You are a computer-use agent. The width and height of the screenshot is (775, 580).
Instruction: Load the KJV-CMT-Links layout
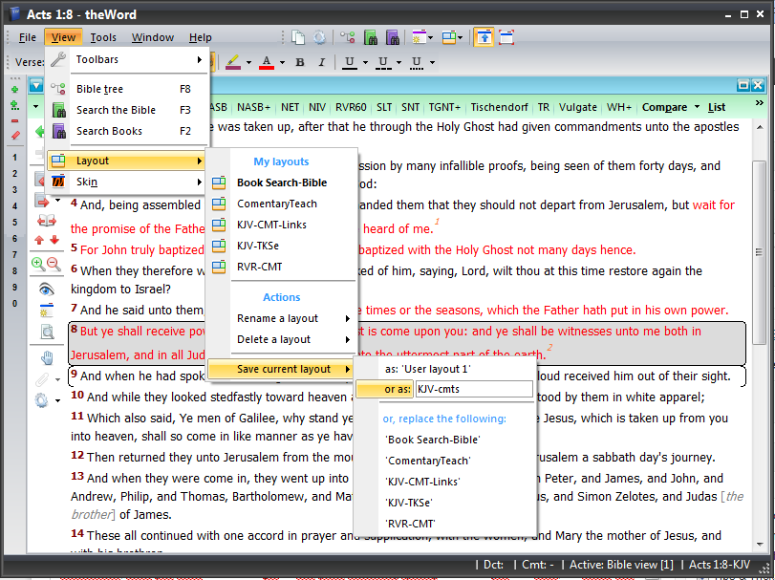pyautogui.click(x=282, y=225)
